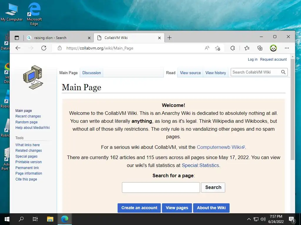Click the volume speaker tray icon
Screen dimensions: 301x225
263,219
